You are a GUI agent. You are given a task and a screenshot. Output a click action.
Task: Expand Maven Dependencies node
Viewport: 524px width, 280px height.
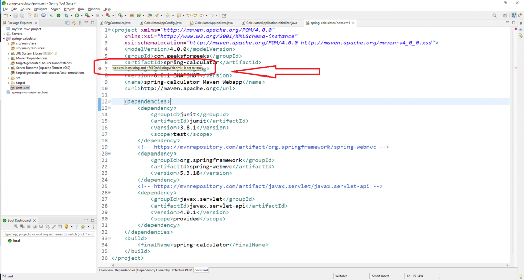tap(8, 58)
